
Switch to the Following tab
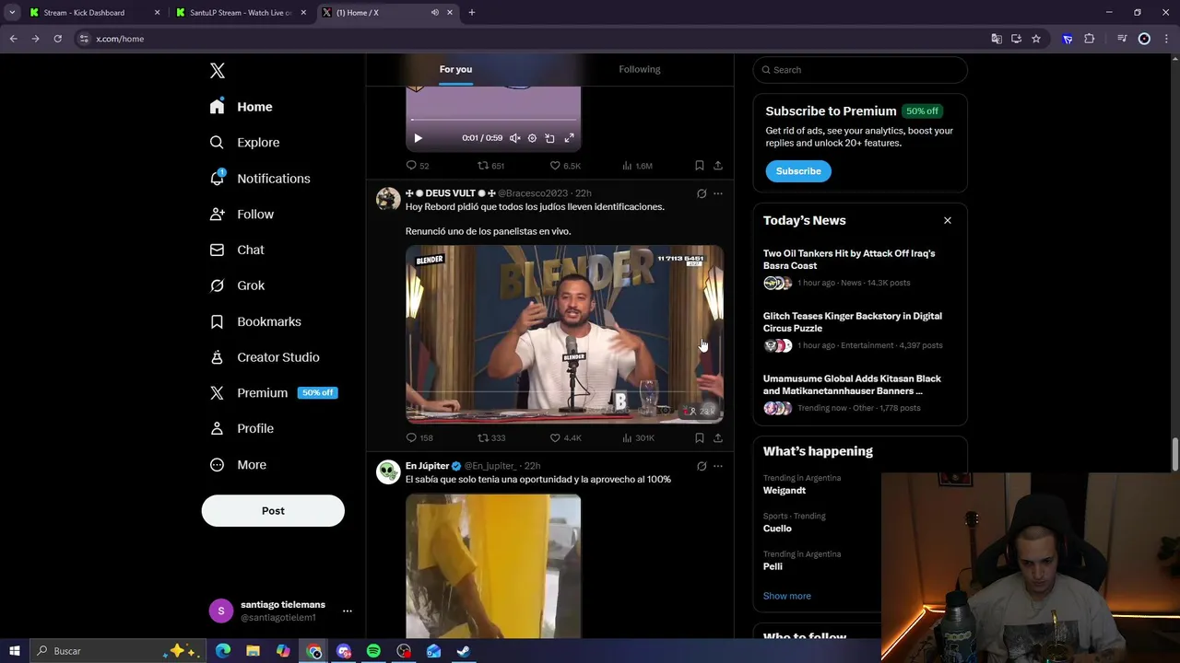pos(640,69)
